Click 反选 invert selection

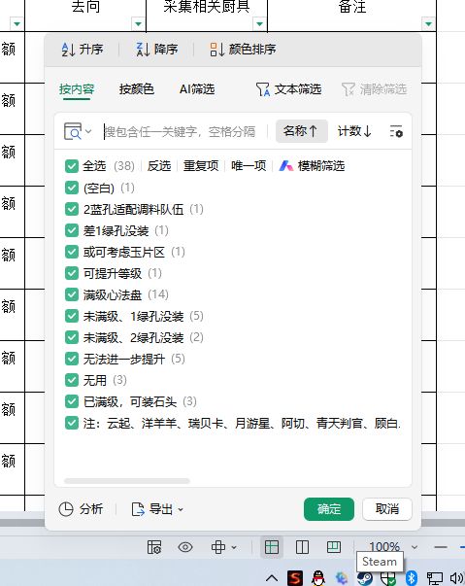point(159,165)
